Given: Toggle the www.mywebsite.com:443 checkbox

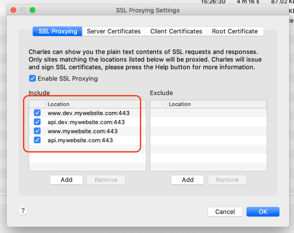Looking at the screenshot, I should 37,131.
